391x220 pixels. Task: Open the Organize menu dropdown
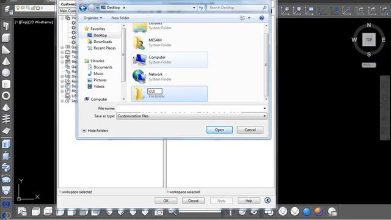pyautogui.click(x=93, y=18)
